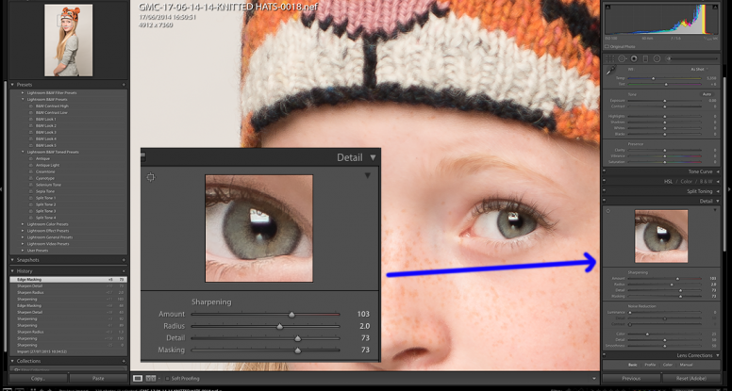Expand the Lightroom Color Presets folder

tap(23, 224)
